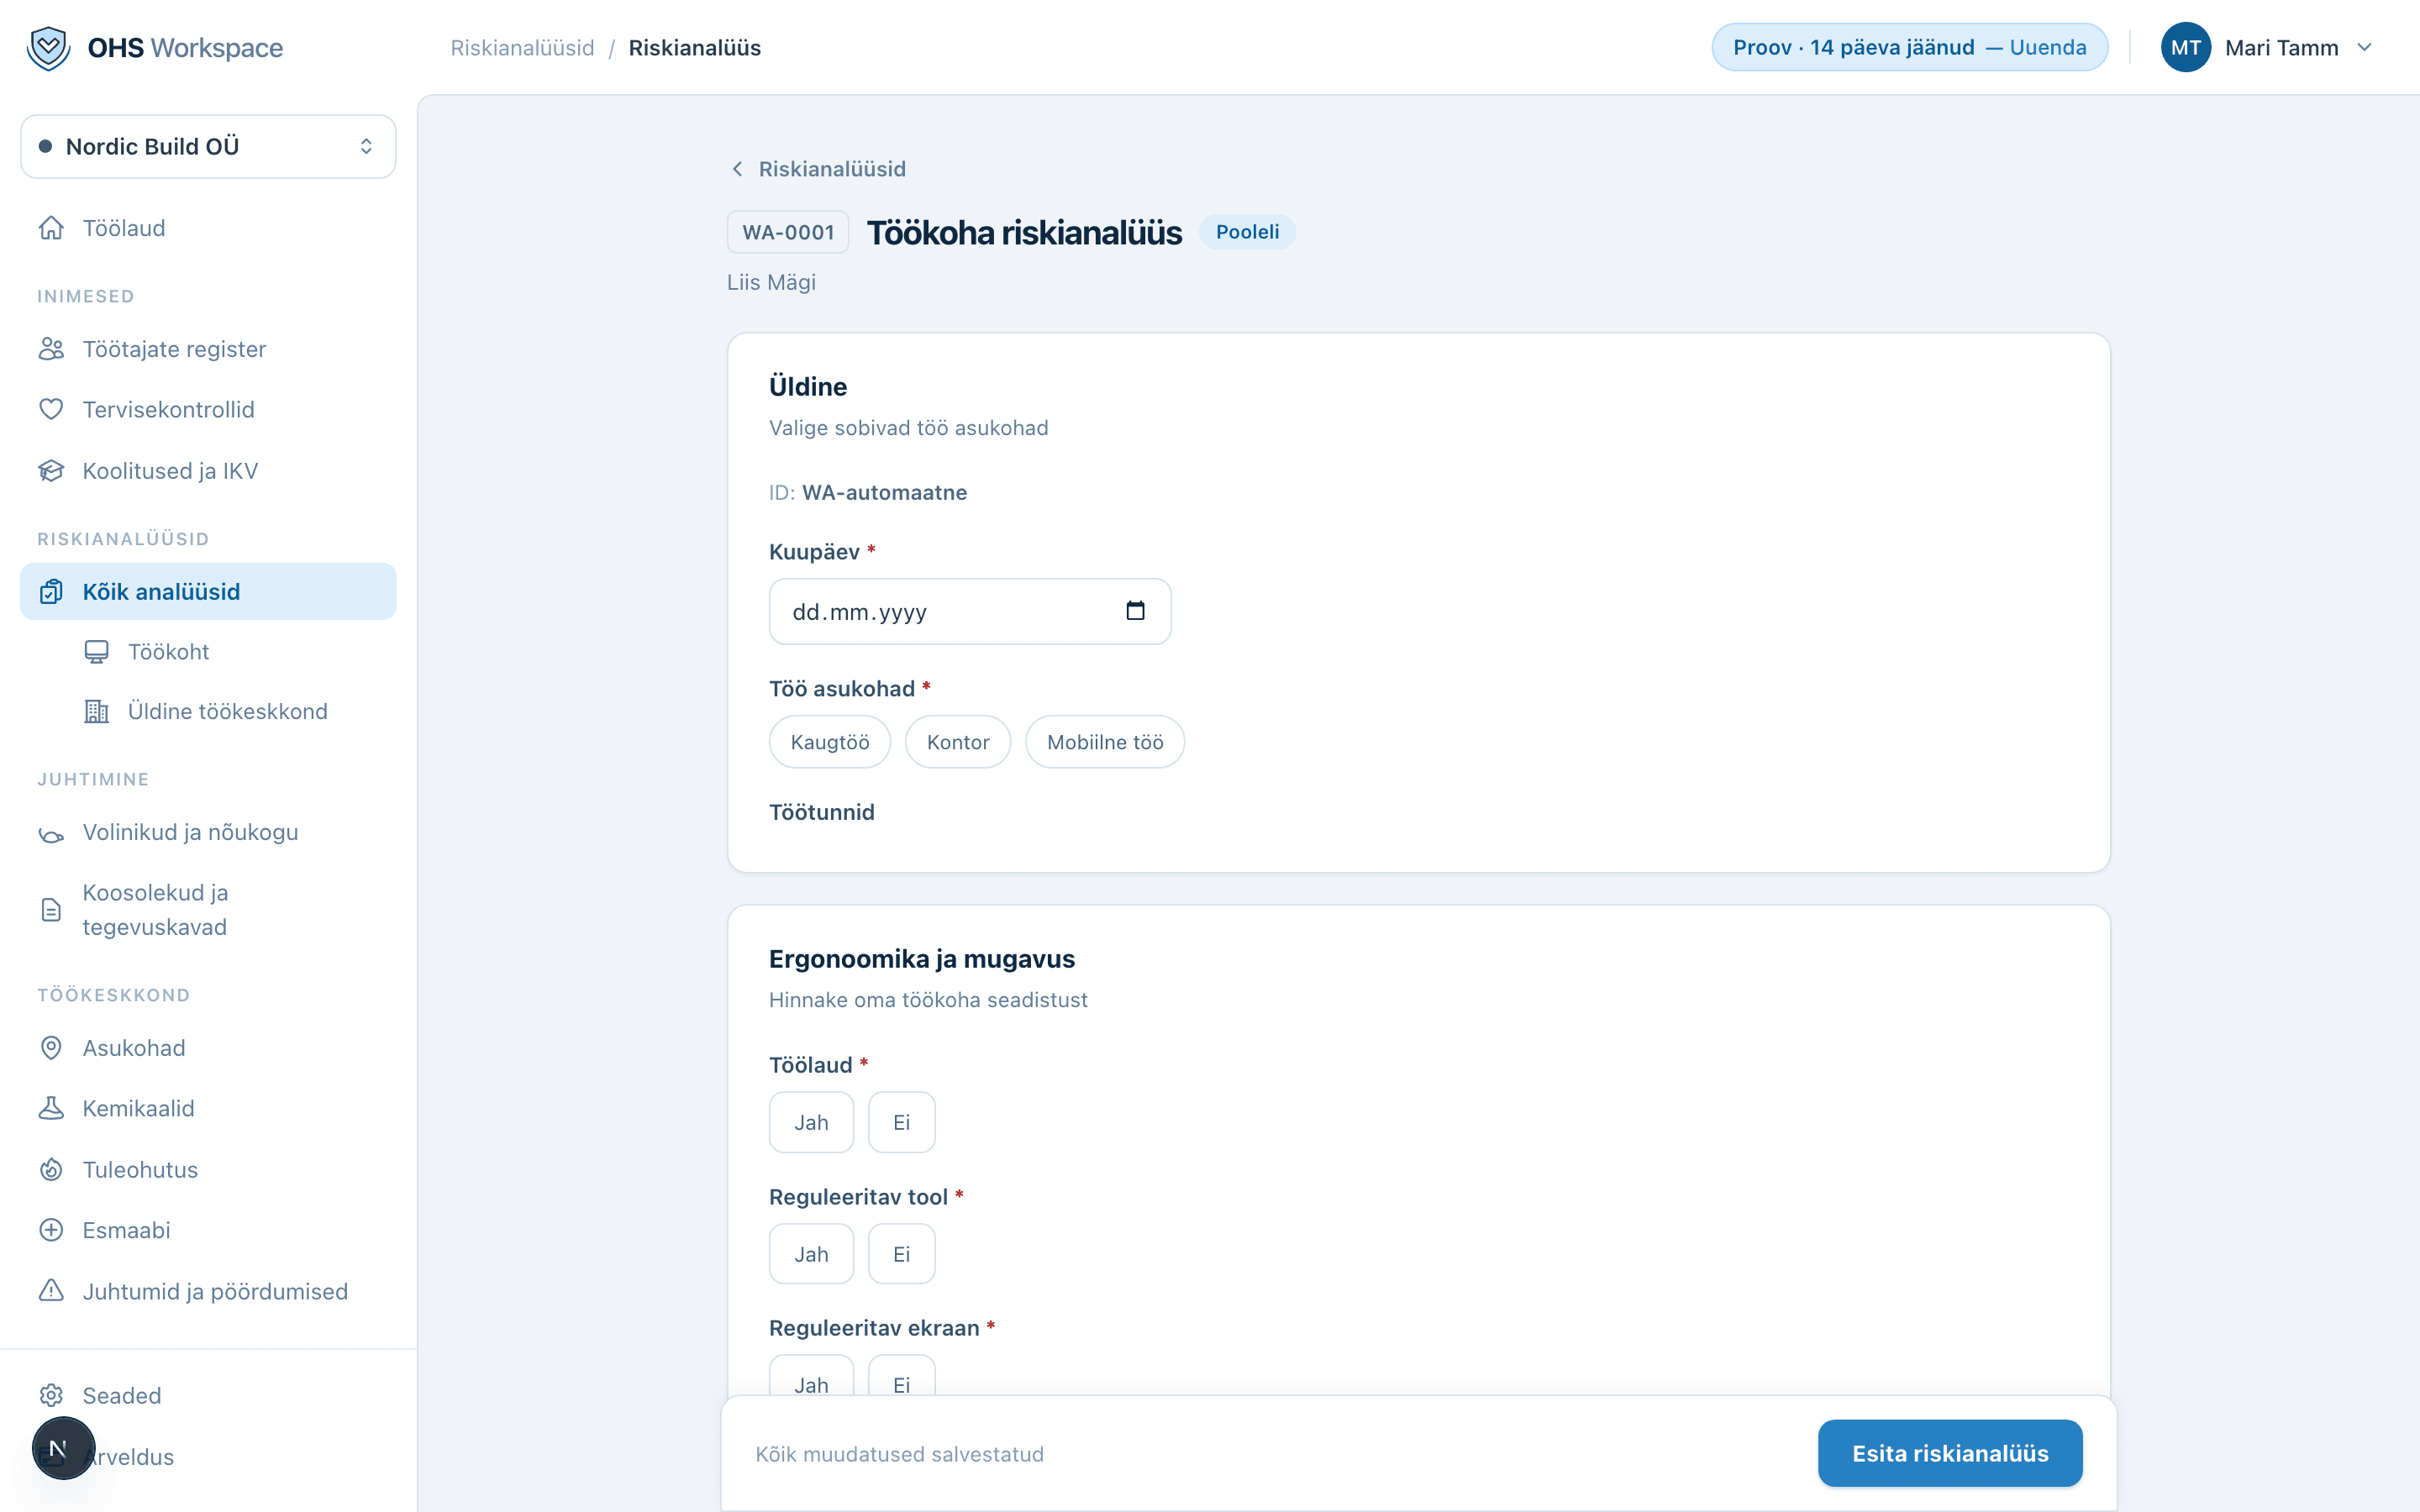Click the OHS Workspace shield logo
2420x1512 pixels.
tap(48, 47)
